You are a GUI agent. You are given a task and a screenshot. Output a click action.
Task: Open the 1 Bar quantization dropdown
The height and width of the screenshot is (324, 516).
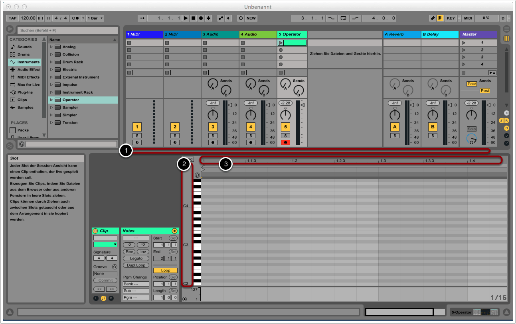[x=96, y=18]
